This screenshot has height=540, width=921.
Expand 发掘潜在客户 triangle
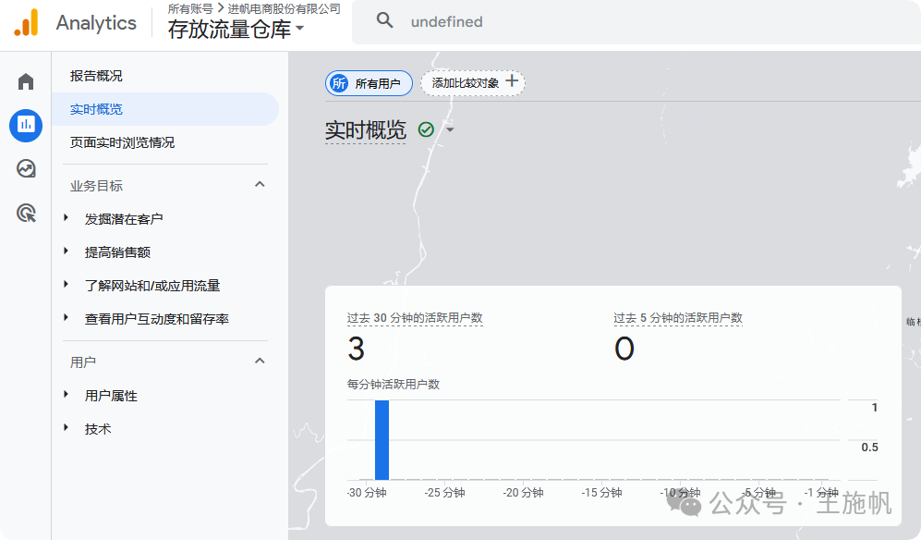tap(66, 218)
